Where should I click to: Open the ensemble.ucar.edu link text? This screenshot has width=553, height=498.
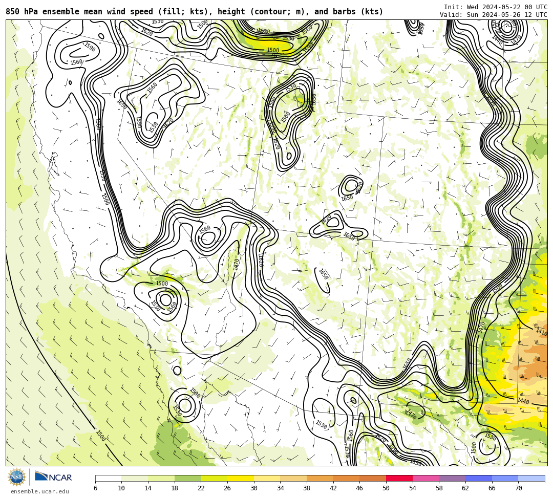tap(40, 491)
